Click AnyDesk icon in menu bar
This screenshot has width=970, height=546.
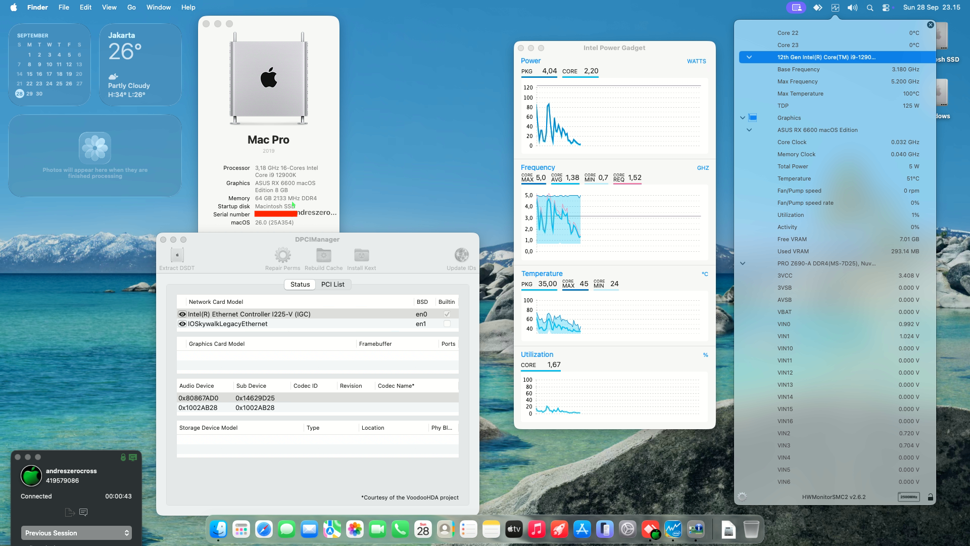(817, 8)
